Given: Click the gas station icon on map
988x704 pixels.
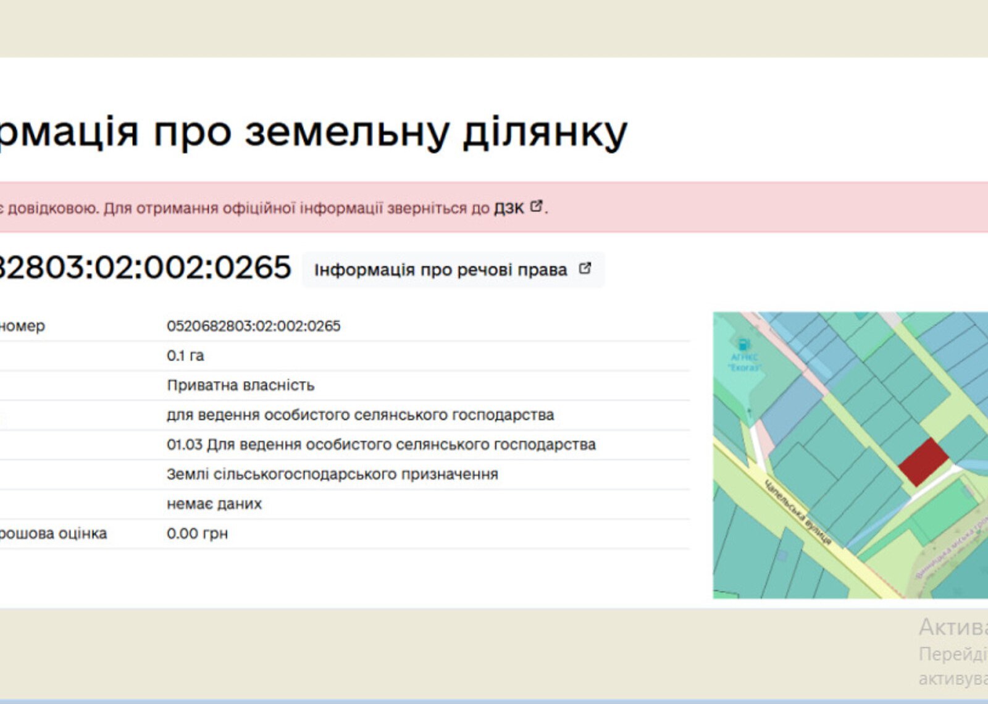Looking at the screenshot, I should pos(743,345).
